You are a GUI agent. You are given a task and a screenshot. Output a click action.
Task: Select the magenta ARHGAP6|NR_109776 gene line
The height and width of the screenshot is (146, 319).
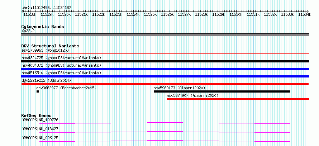[x=165, y=123]
